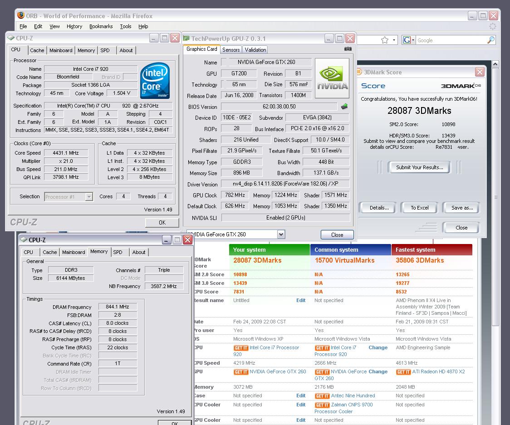Switch to CPU tab in lower CPU-Z window

pos(28,252)
